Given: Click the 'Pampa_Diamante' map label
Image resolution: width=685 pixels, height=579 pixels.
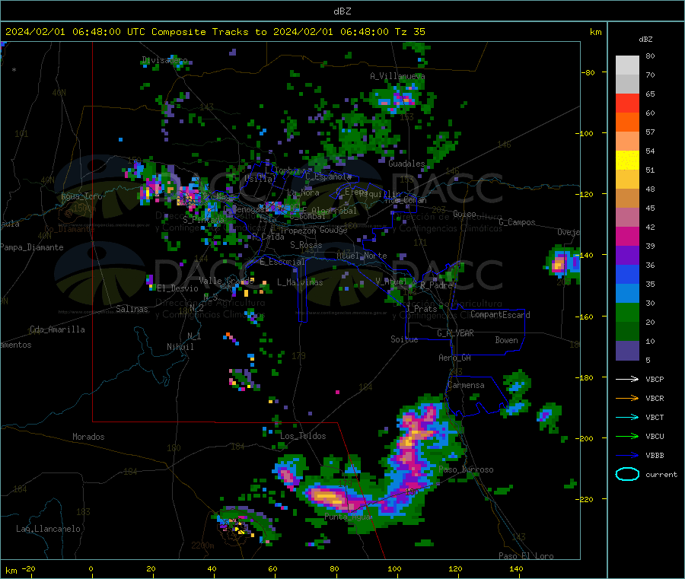Looking at the screenshot, I should 31,247.
